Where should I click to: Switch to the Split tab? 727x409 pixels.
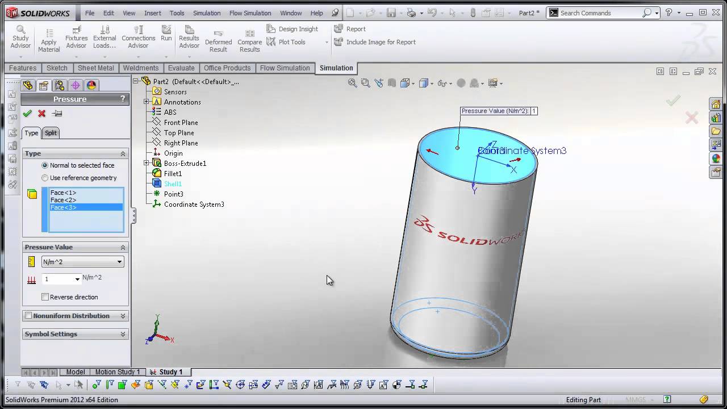pos(51,133)
